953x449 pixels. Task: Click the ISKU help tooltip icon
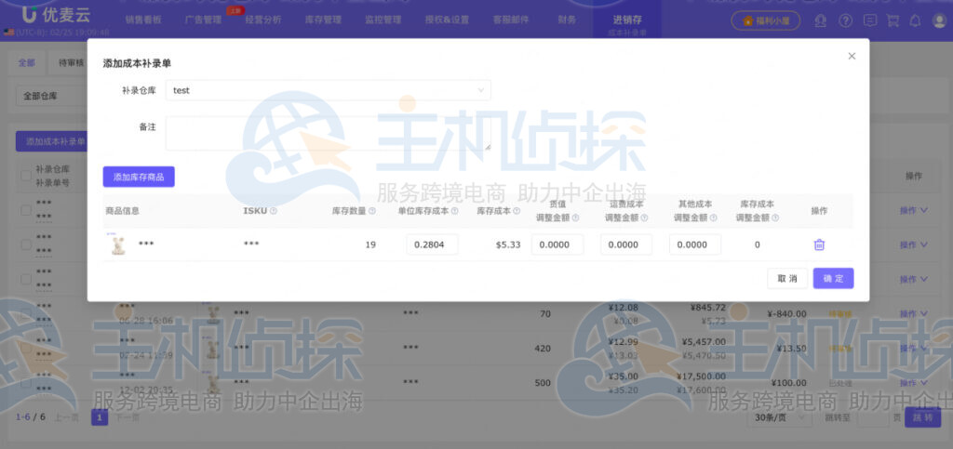tap(273, 211)
